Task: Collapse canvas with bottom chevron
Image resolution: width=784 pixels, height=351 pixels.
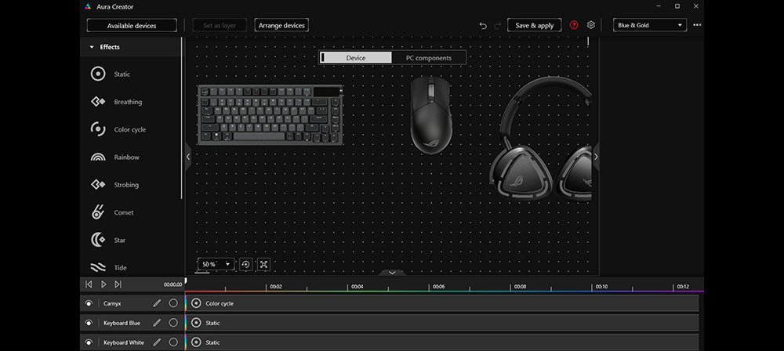Action: 392,273
